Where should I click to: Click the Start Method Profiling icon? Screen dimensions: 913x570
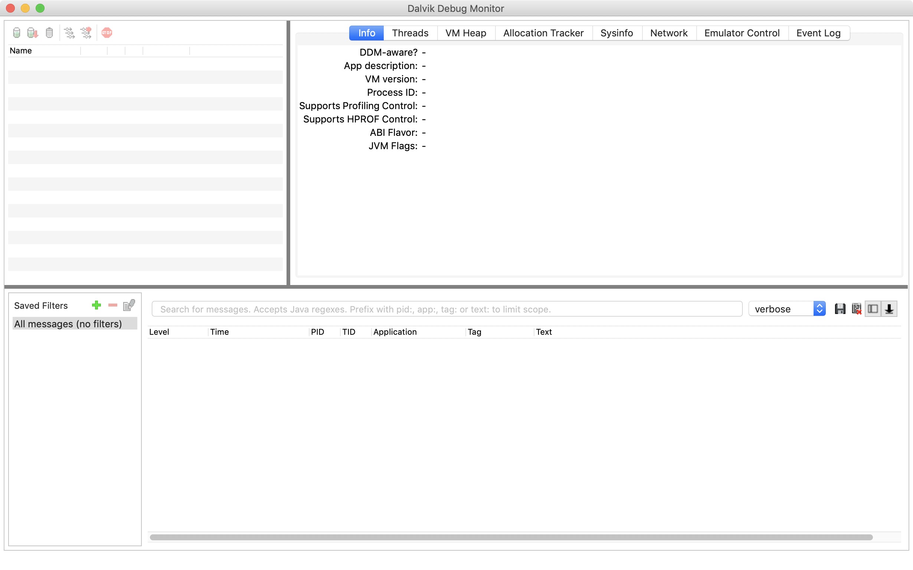point(86,33)
